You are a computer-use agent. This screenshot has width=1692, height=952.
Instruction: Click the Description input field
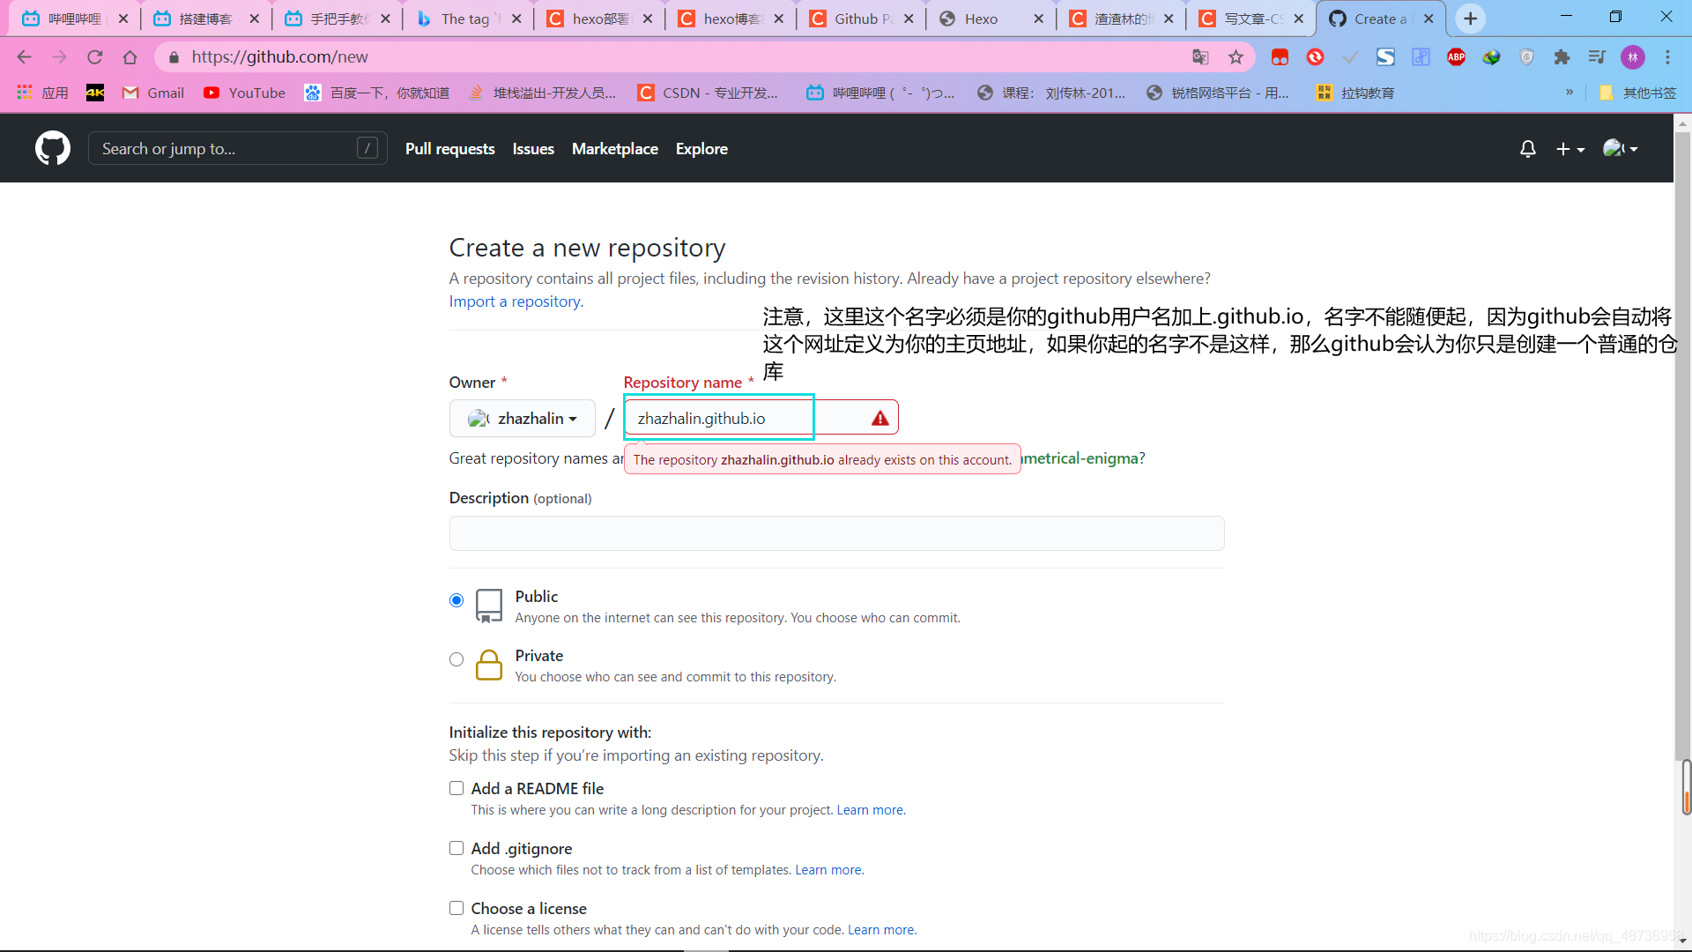(836, 533)
